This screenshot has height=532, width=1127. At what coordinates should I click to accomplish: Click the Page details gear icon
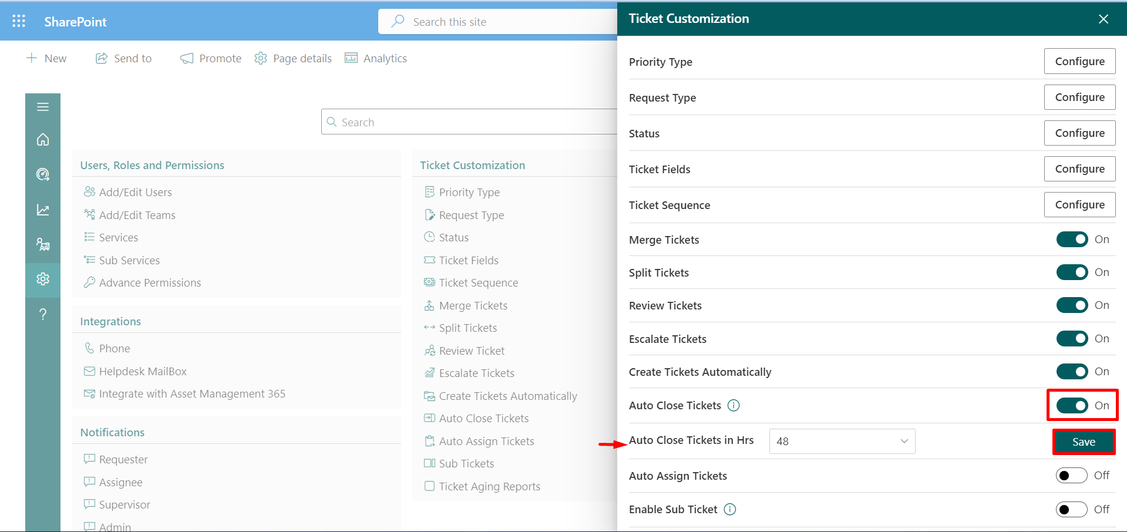[x=261, y=58]
